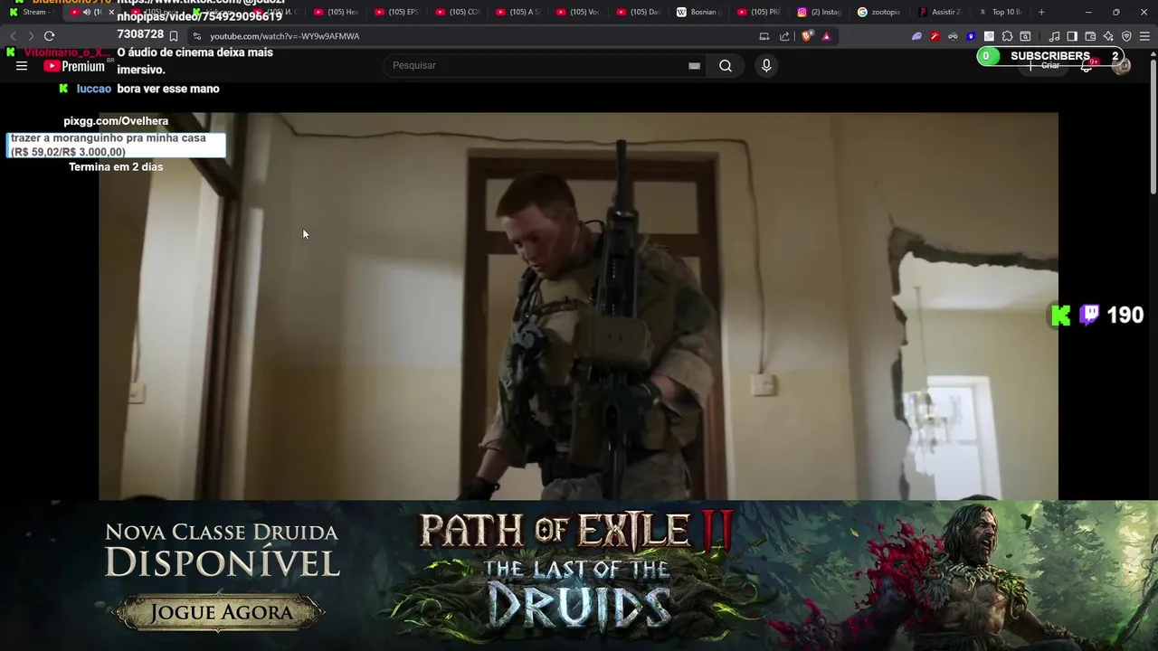Close the active YouTube tab
1158x651 pixels.
pos(111,12)
